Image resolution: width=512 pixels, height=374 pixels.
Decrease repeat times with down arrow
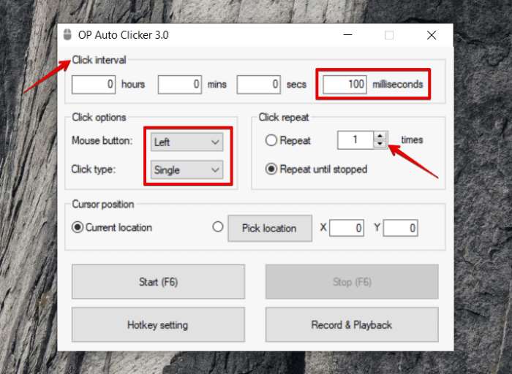(x=380, y=144)
